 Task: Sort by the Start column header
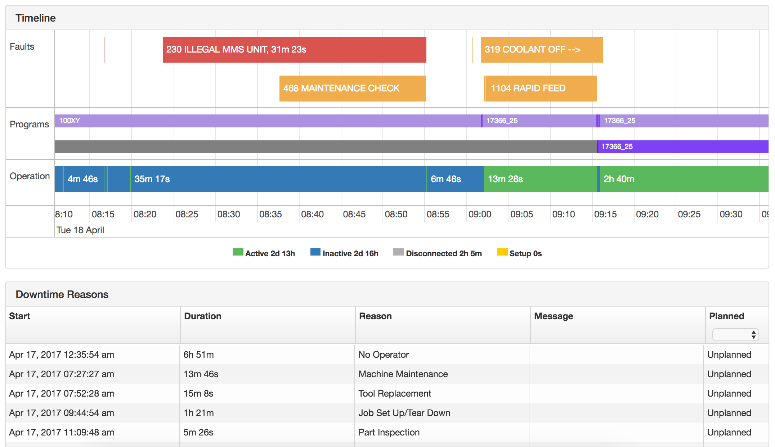pyautogui.click(x=20, y=316)
